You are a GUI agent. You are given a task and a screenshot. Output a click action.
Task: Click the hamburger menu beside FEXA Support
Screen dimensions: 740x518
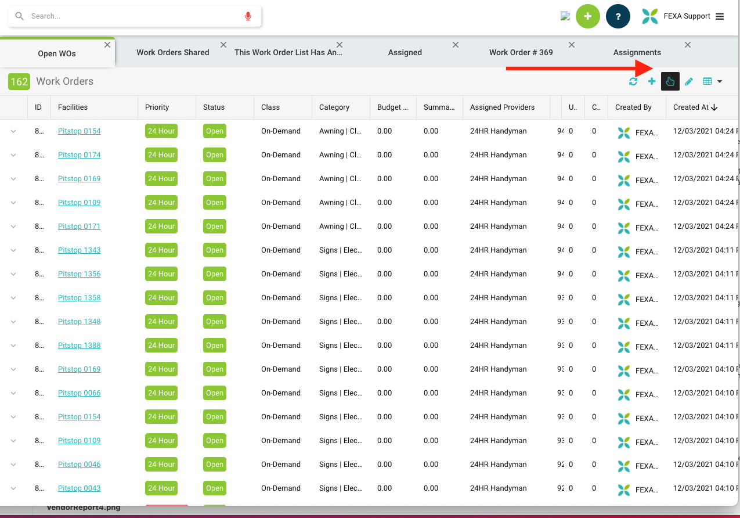(x=720, y=16)
